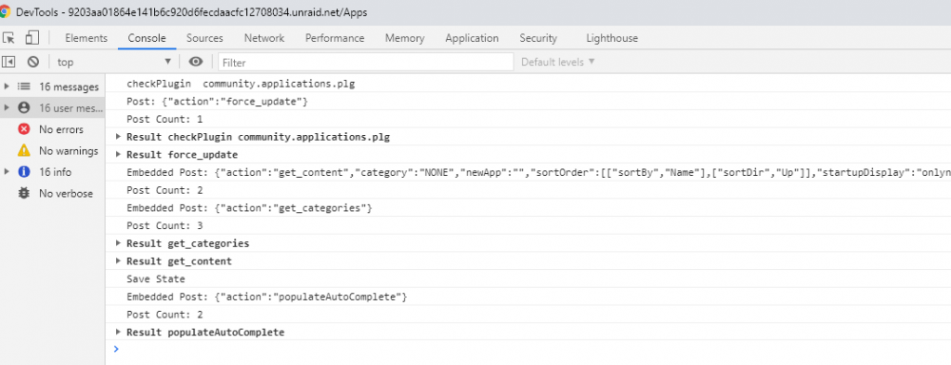Switch to the Console tab
Screen dimensions: 951x365
(x=146, y=38)
